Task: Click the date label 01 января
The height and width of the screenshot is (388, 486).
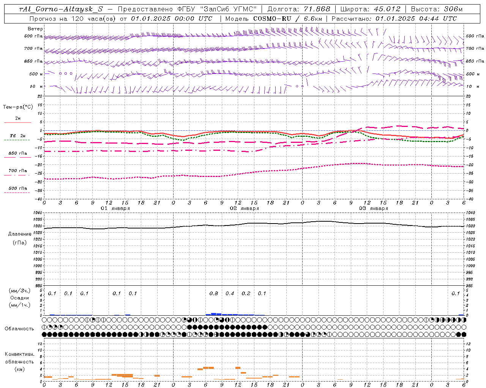Action: (x=115, y=208)
